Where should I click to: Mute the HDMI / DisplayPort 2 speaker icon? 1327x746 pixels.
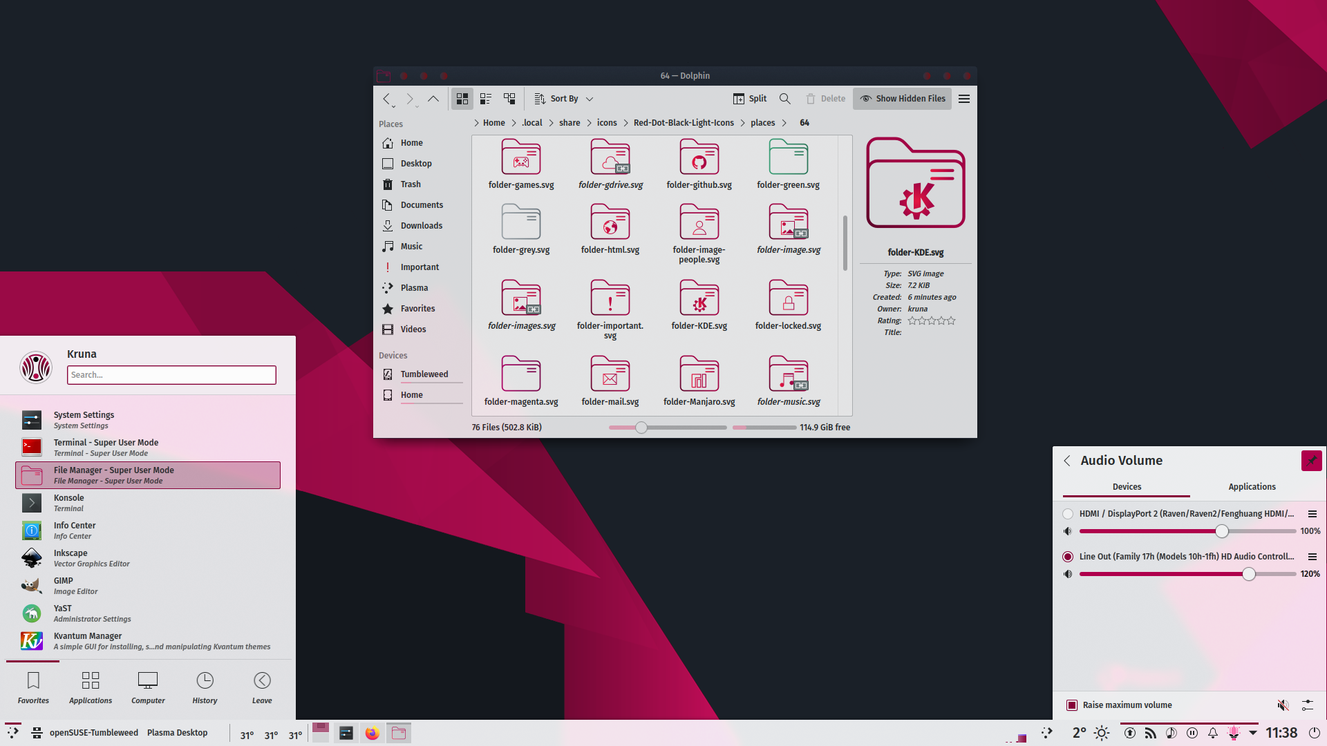[1068, 531]
